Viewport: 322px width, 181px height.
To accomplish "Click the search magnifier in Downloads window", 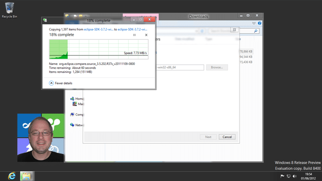I will [x=256, y=31].
